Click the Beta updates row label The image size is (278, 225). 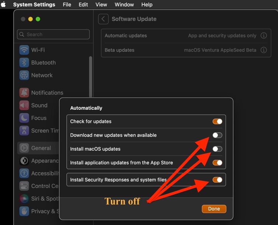(119, 50)
